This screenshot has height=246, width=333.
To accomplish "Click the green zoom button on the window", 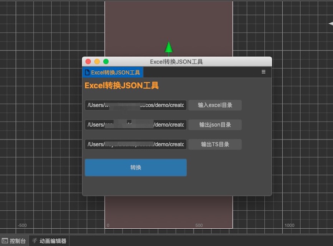I will point(106,61).
